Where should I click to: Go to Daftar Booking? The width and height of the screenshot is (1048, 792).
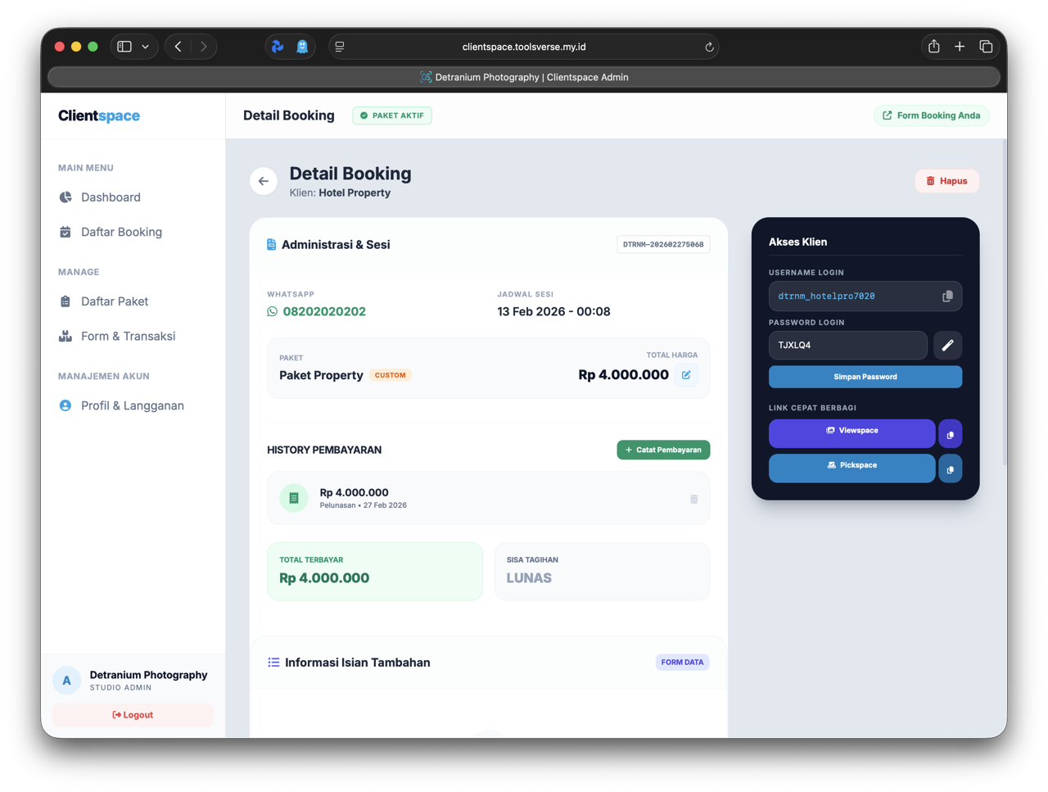121,232
